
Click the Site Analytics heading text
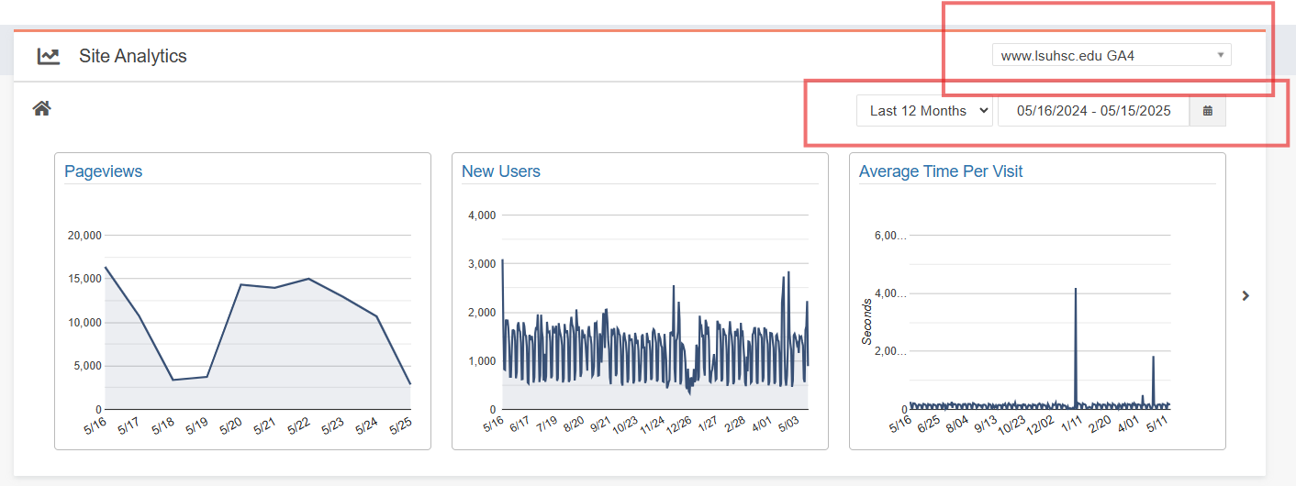pos(132,56)
